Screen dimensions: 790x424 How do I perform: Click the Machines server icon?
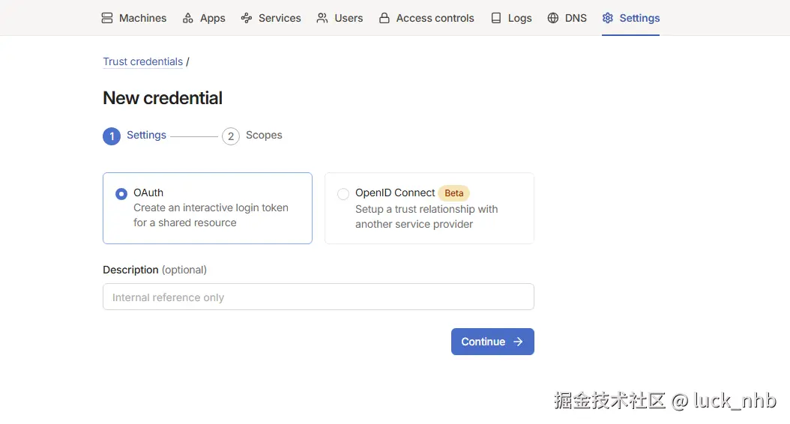pyautogui.click(x=107, y=18)
